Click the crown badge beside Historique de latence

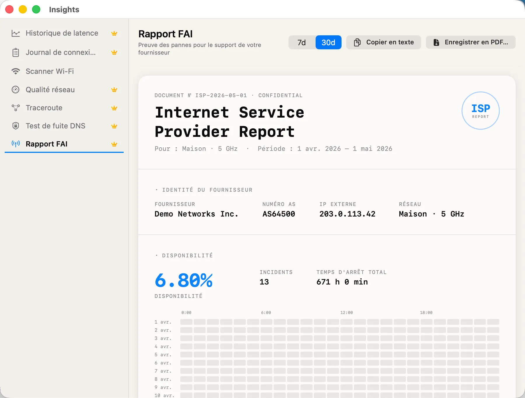point(114,33)
